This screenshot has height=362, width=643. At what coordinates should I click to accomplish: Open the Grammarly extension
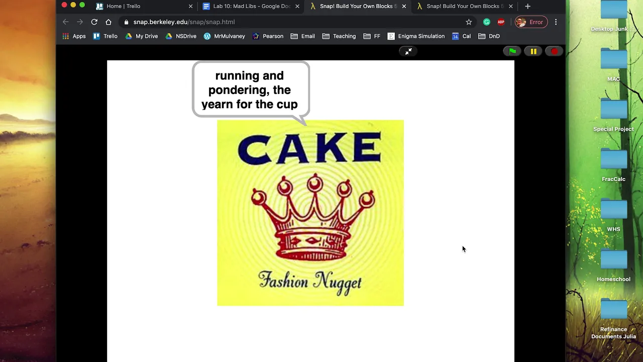[x=486, y=22]
